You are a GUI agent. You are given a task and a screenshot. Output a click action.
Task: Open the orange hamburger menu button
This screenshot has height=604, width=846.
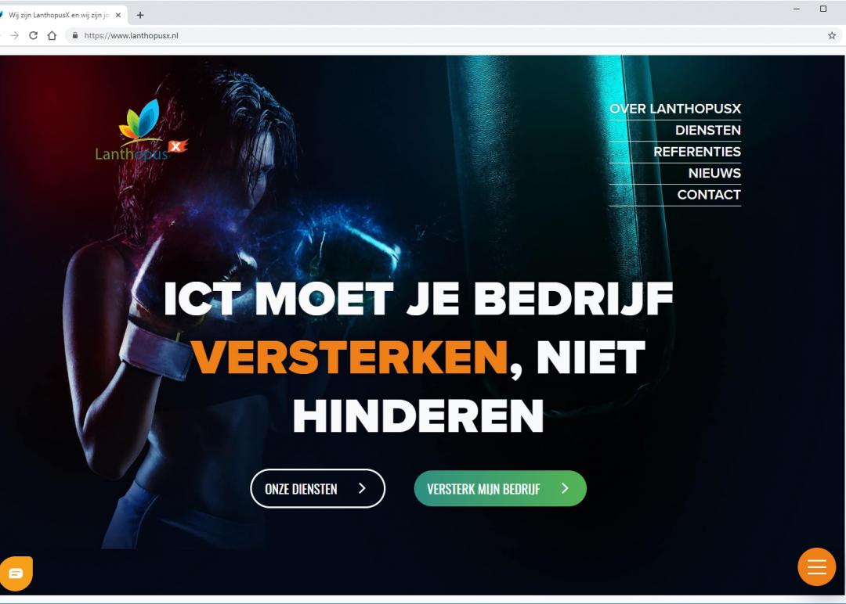pos(816,566)
